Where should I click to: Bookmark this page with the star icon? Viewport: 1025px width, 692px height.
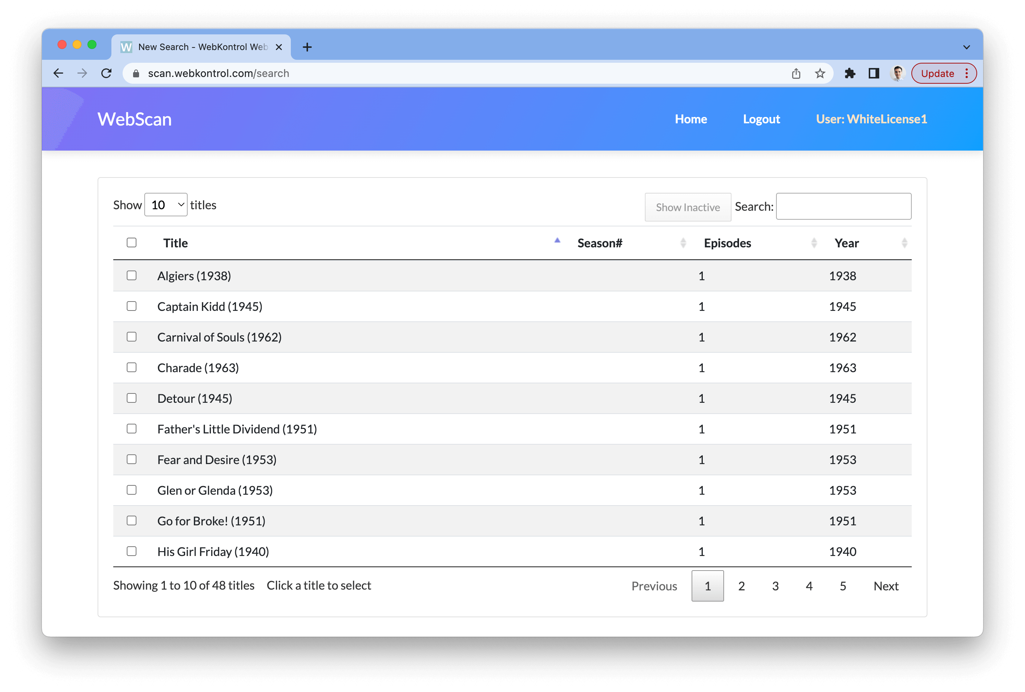[819, 73]
